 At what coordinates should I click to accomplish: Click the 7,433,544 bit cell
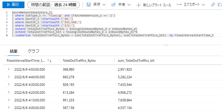pos(125,85)
